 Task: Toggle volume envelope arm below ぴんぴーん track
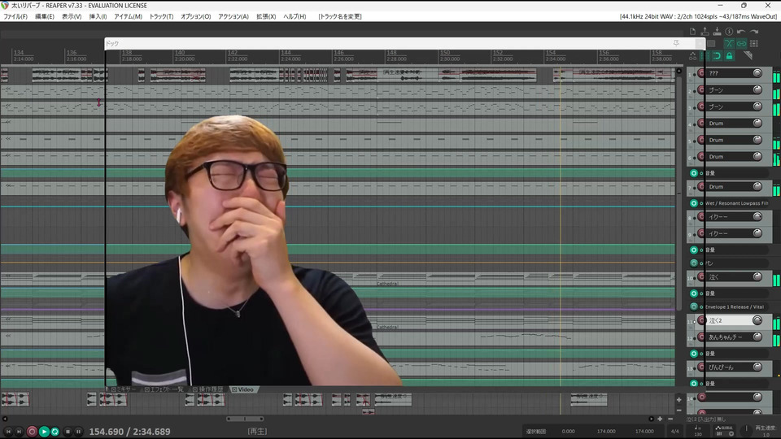[694, 383]
